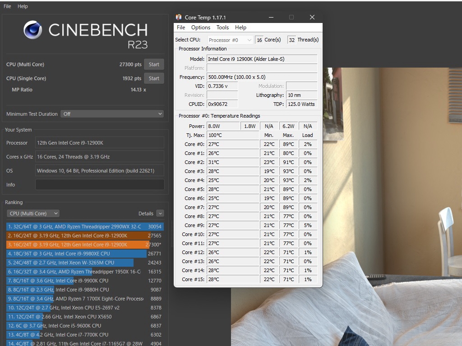
Task: Select ranking row Intel Core i9-9980XE CPU
Action: pyautogui.click(x=85, y=254)
